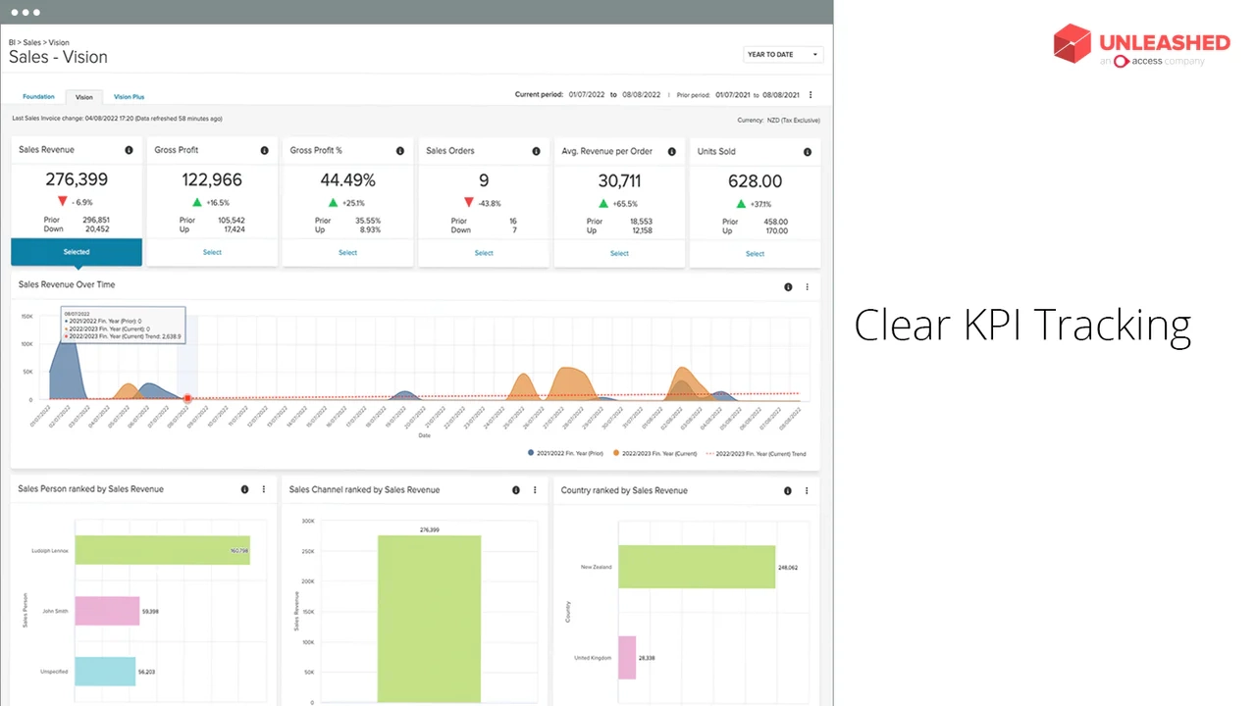1256x706 pixels.
Task: Toggle the 2021/2022 Fin. Year (Prior) legend series
Action: (567, 453)
